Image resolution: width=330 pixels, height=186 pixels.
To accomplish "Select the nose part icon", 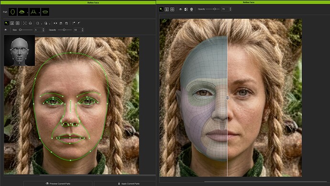I will 33,12.
